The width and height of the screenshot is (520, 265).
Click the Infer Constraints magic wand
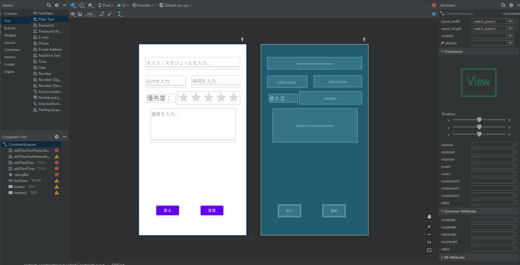pyautogui.click(x=110, y=14)
